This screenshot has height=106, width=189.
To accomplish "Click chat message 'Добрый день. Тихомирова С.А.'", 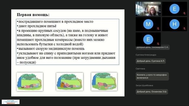I will click(x=152, y=47).
